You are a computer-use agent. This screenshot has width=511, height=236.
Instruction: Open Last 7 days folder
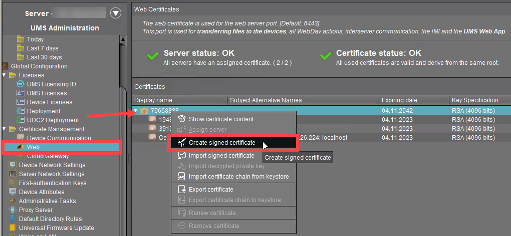pos(43,48)
